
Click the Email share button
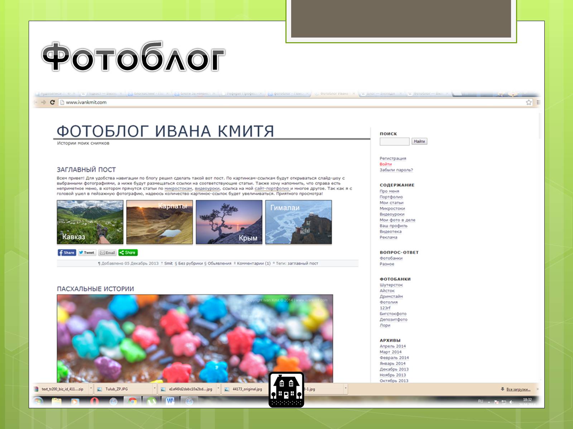coord(107,252)
